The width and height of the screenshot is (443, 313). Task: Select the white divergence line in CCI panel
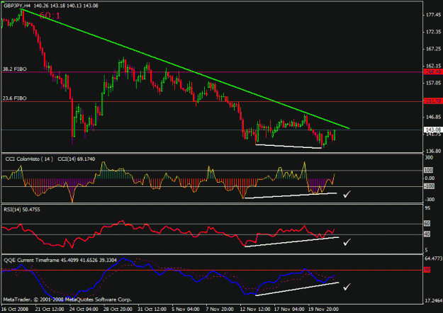pyautogui.click(x=291, y=195)
